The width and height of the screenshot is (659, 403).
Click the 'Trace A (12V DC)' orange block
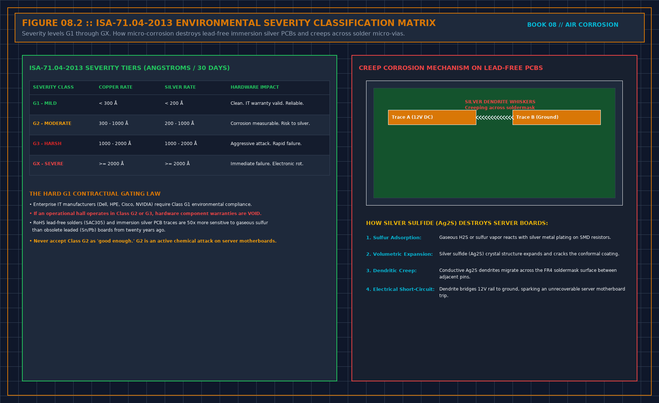tap(432, 117)
